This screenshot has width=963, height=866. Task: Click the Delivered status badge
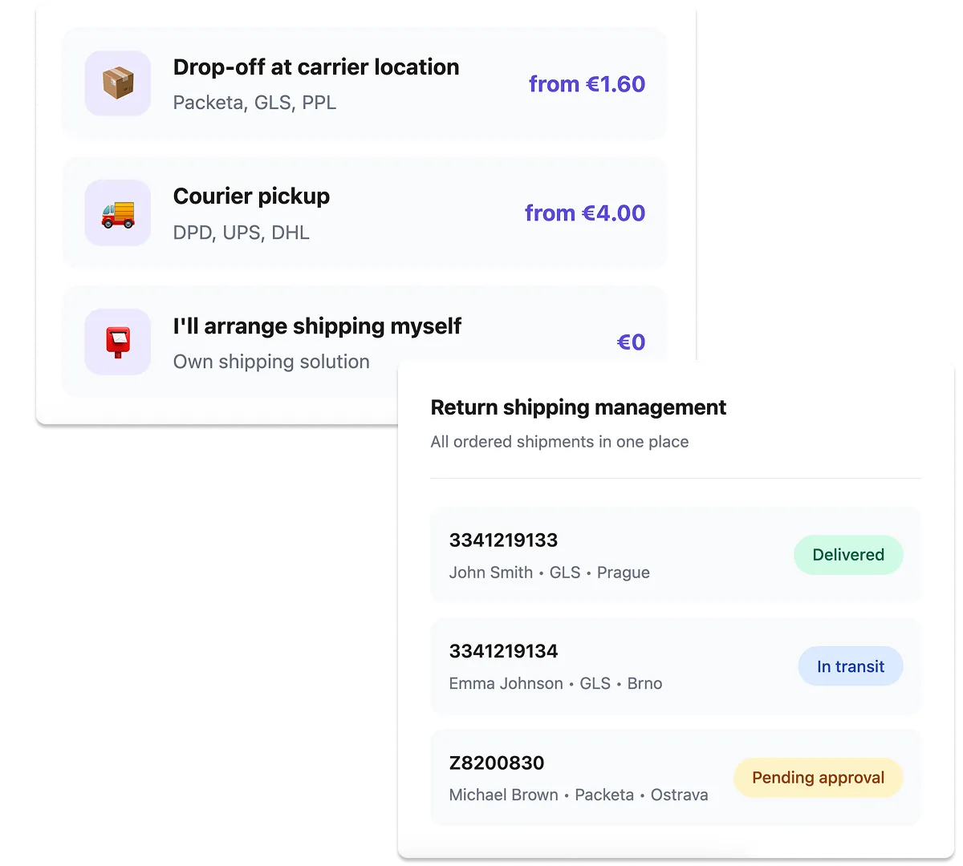tap(848, 555)
